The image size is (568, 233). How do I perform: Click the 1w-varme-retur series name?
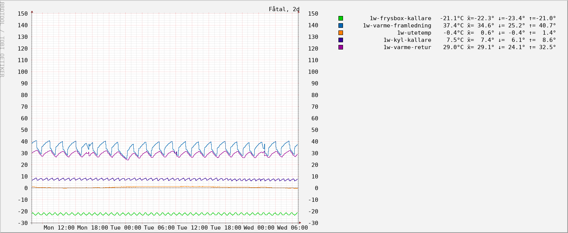(x=407, y=47)
